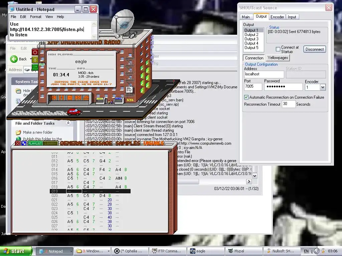Click Notepad scrollbar up arrow
Viewport: 342px width, 256px height.
[94, 24]
